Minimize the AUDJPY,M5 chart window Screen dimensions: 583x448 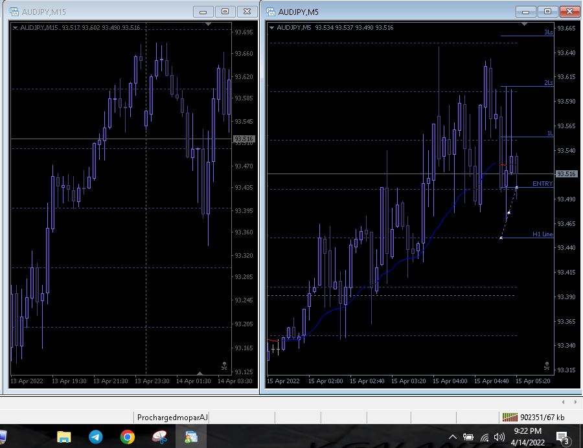525,12
